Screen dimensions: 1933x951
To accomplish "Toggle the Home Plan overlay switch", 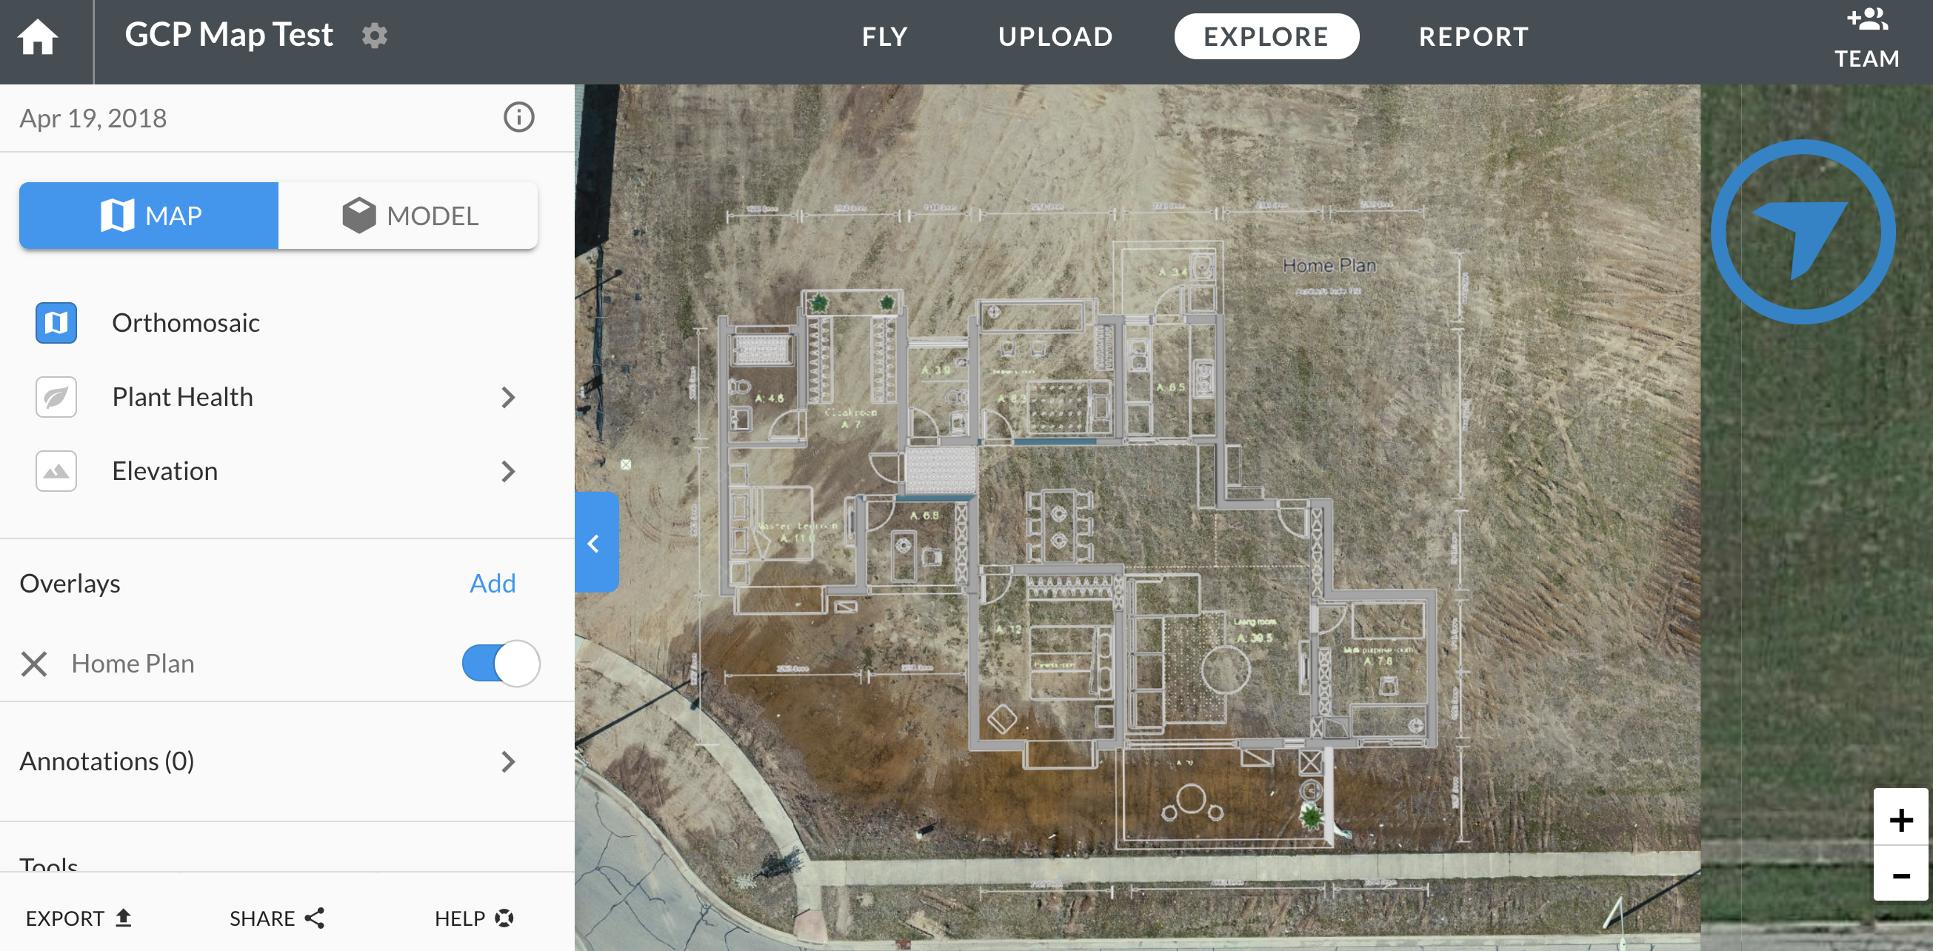I will [x=501, y=664].
